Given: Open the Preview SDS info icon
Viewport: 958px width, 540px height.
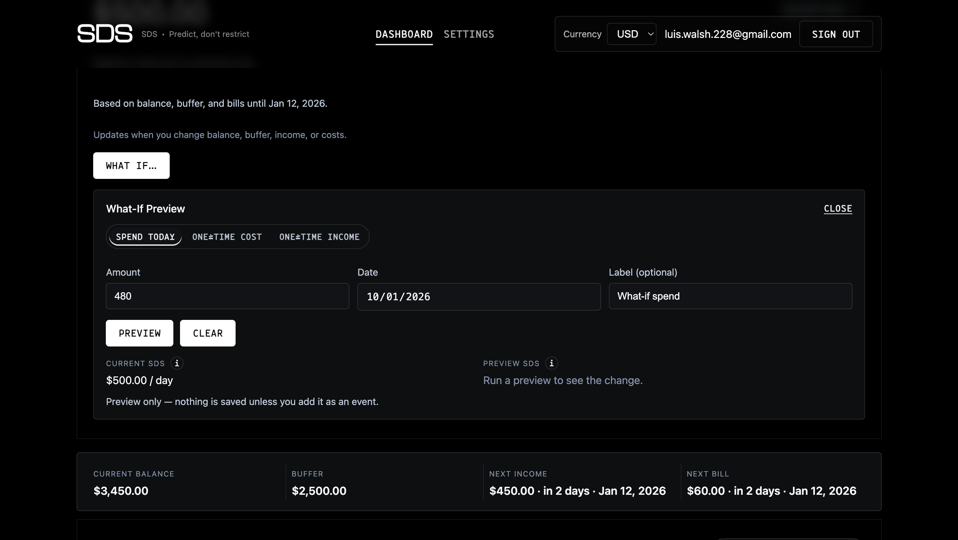Looking at the screenshot, I should [x=551, y=363].
